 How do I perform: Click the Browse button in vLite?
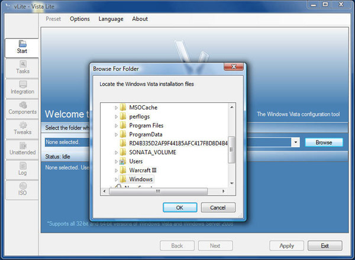(x=324, y=142)
